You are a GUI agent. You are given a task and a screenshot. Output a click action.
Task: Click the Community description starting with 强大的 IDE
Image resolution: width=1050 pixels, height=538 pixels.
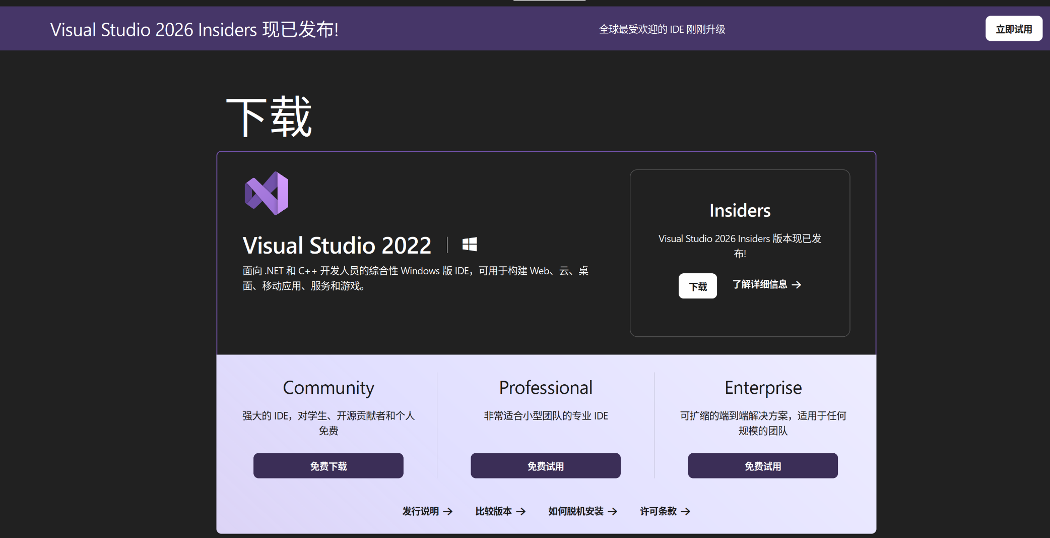click(329, 423)
